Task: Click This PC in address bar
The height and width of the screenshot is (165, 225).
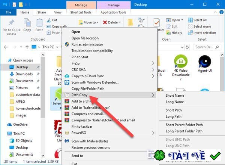Action: point(48,47)
